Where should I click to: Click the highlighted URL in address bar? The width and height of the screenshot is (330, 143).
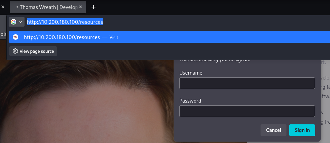pos(65,22)
